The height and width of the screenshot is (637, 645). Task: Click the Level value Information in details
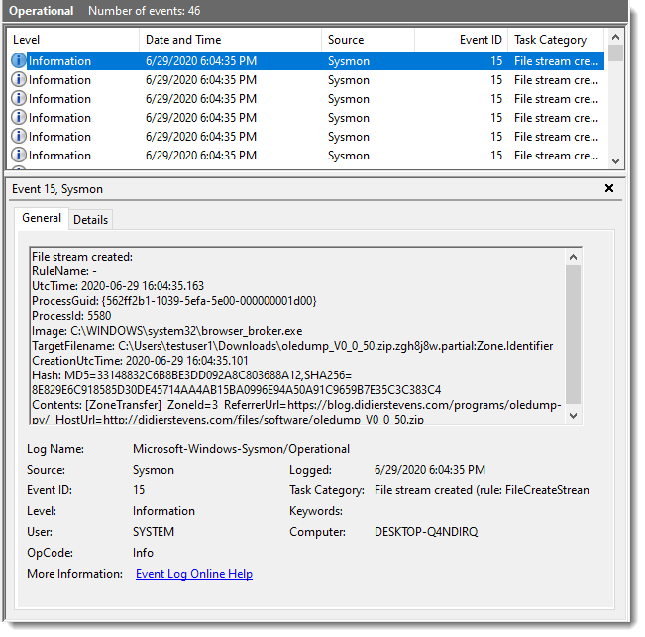coord(163,511)
